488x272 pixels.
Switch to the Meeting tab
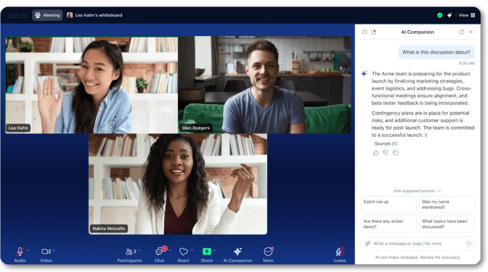47,15
